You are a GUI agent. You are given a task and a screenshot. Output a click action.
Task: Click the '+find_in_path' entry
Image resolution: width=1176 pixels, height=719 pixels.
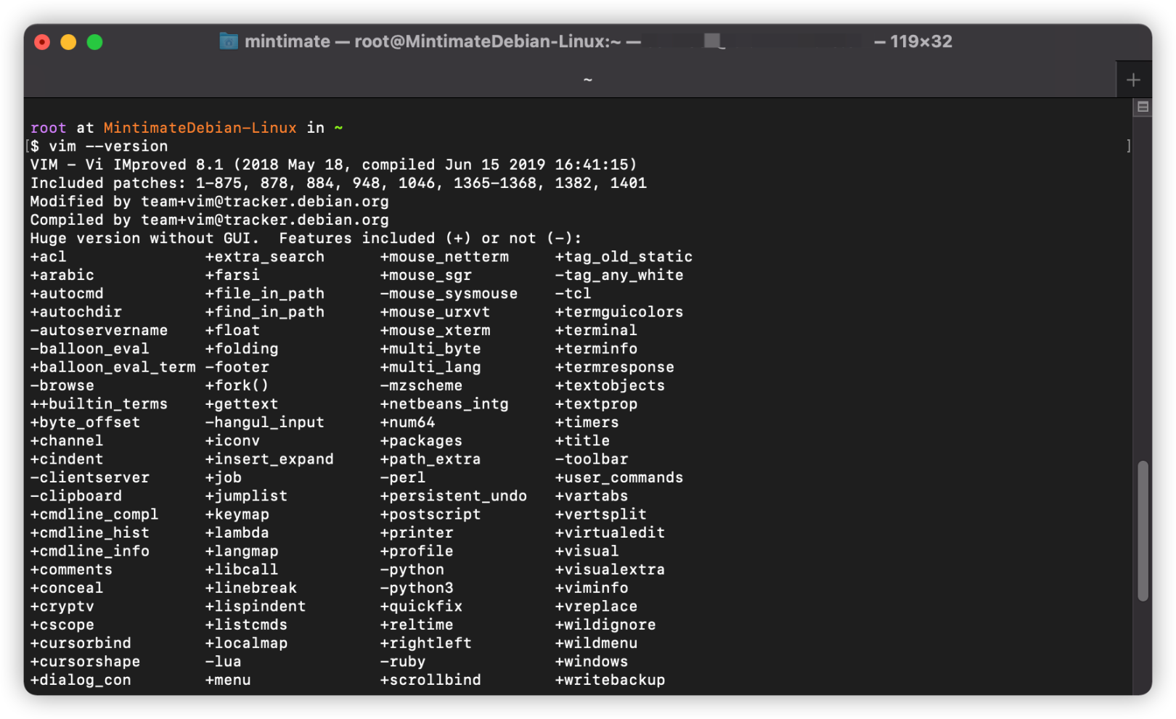point(265,312)
